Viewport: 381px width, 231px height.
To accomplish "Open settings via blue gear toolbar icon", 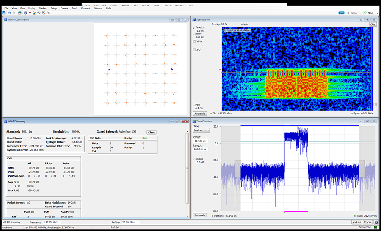I will click(x=25, y=13).
